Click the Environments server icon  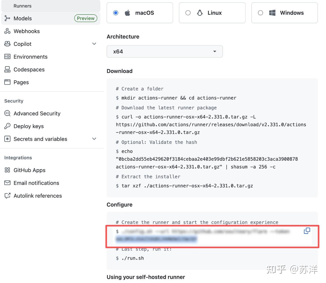click(x=7, y=57)
